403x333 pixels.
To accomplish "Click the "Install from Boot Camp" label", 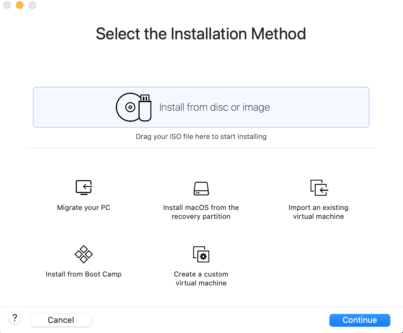I will 84,274.
